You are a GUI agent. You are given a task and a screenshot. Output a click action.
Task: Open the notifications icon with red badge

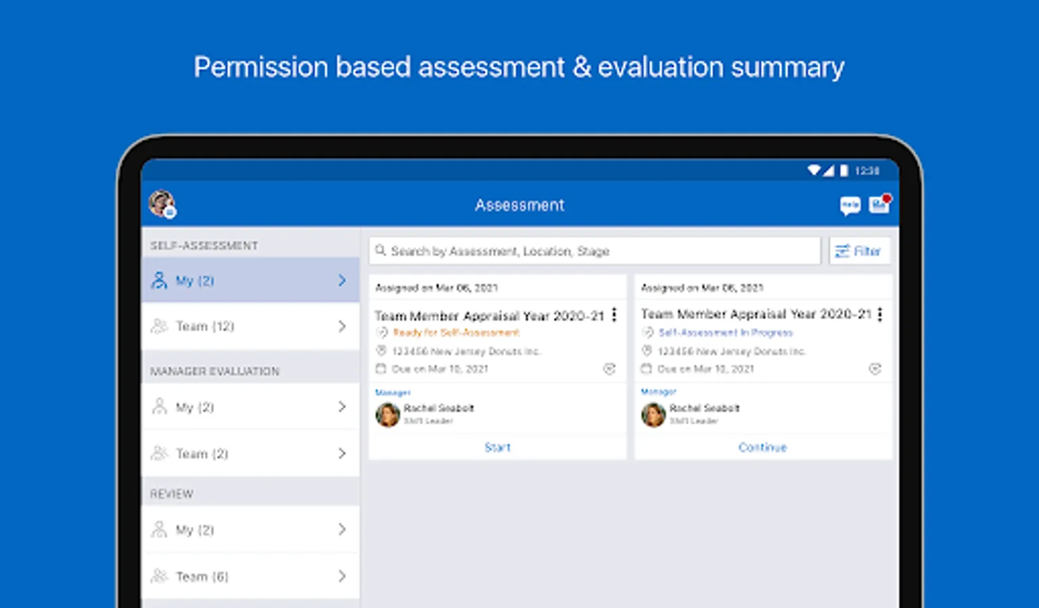tap(879, 204)
